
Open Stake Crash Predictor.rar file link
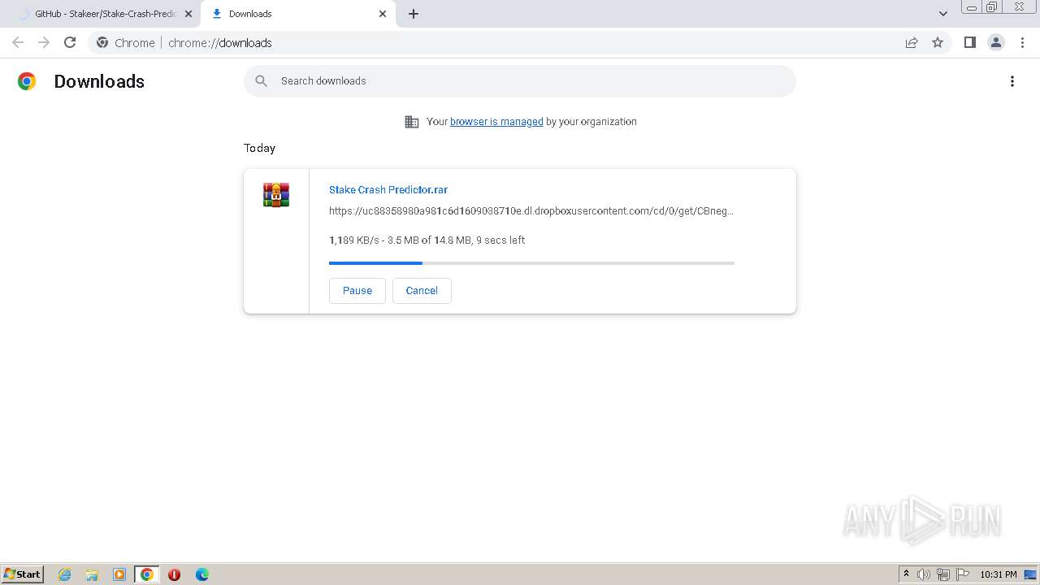click(x=388, y=189)
